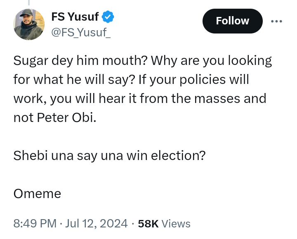Image resolution: width=297 pixels, height=239 pixels.
Task: Click the 58K view count number
Action: tap(148, 224)
